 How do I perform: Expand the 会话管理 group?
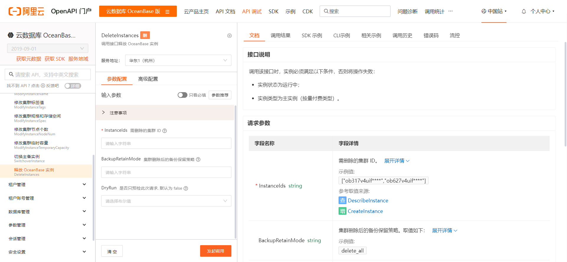click(x=47, y=238)
